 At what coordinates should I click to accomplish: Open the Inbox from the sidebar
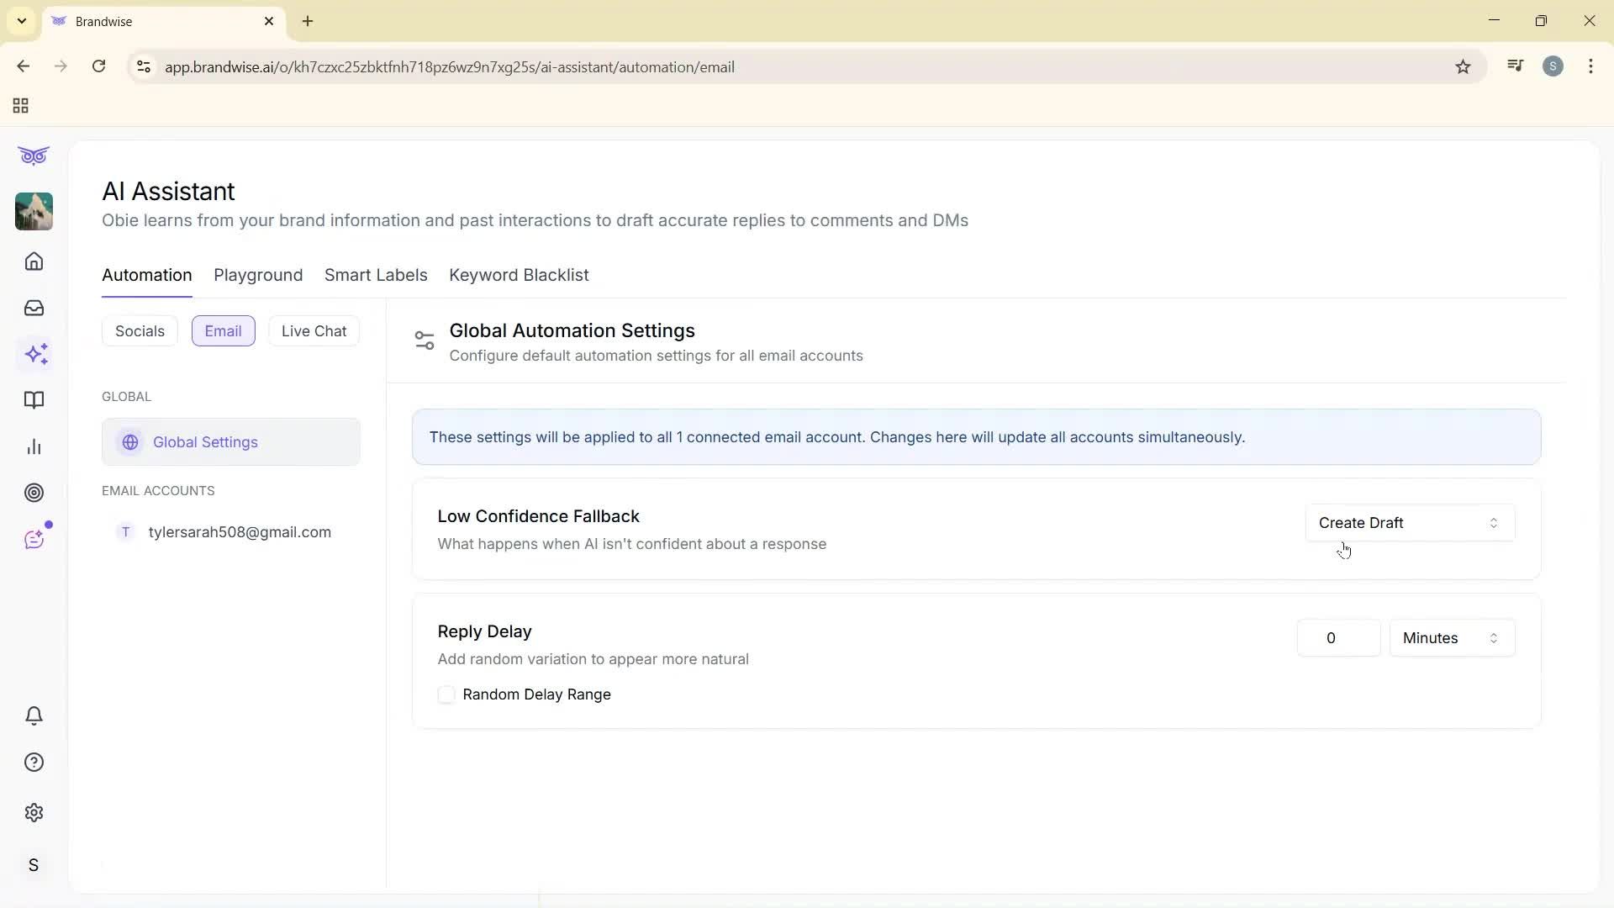(34, 308)
